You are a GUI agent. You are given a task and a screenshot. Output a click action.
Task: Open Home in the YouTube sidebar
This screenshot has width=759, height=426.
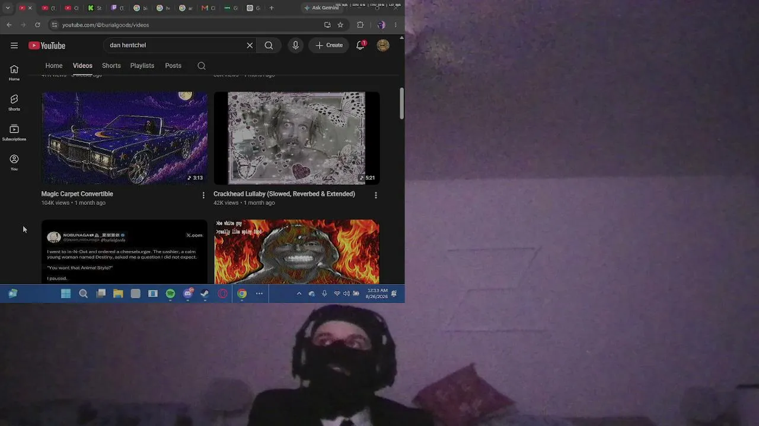[14, 73]
